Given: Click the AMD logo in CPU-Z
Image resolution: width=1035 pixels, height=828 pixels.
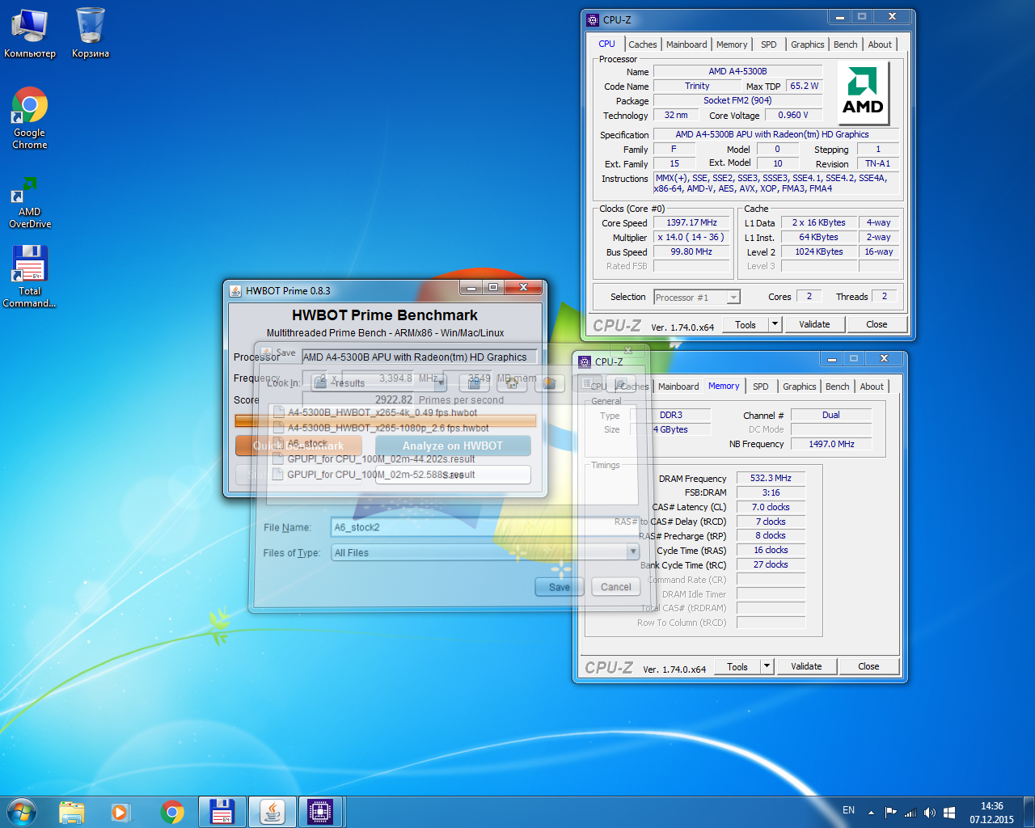Looking at the screenshot, I should click(x=863, y=92).
